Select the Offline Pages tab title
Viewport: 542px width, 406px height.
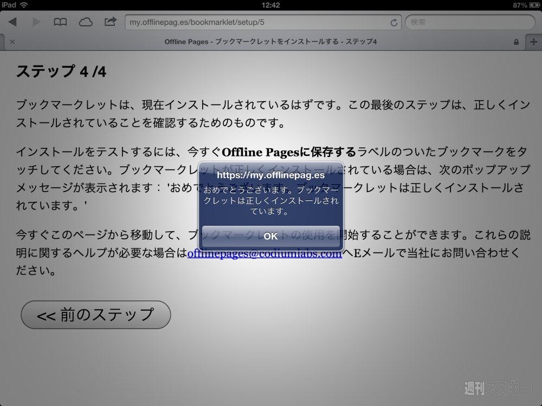[x=270, y=42]
